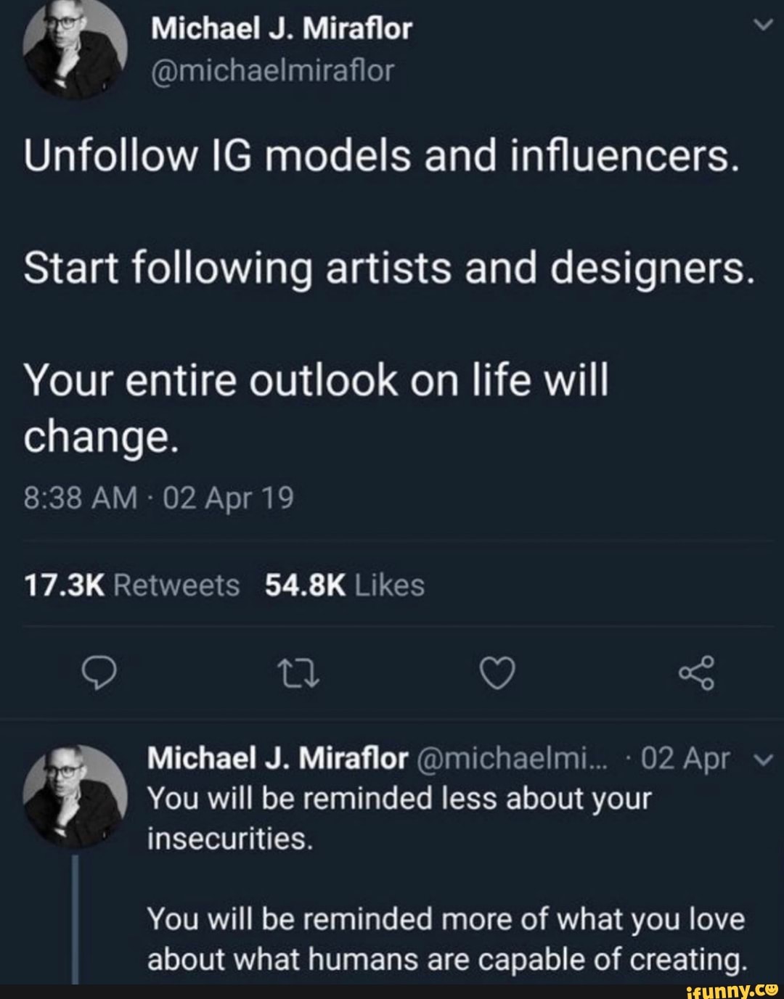The height and width of the screenshot is (999, 784).
Task: Click the 02 Apr date on the reply
Action: click(x=685, y=759)
